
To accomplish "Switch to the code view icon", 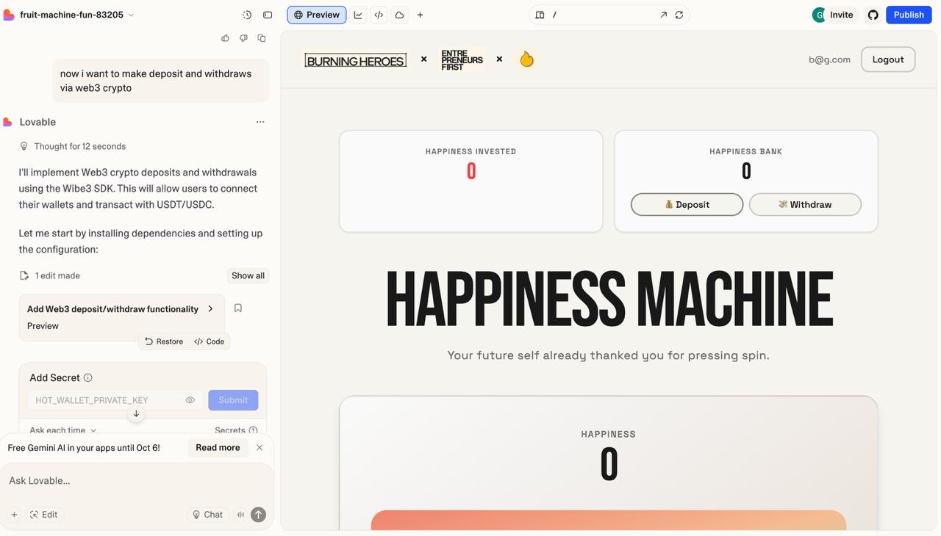I will pyautogui.click(x=379, y=15).
